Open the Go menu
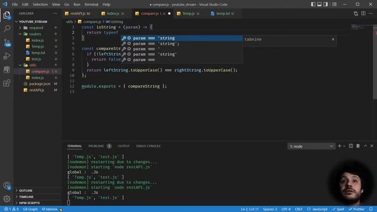This screenshot has width=377, height=212. click(x=67, y=4)
